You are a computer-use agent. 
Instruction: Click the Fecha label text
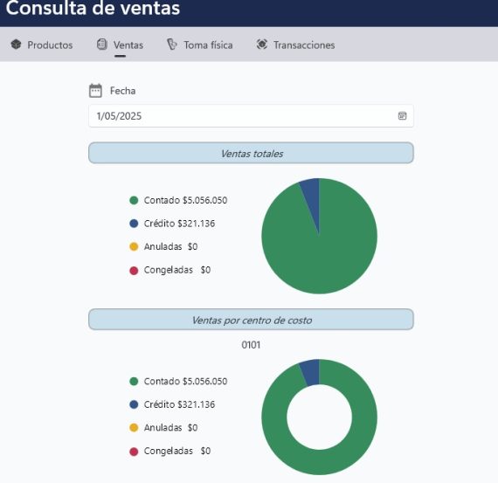coord(122,91)
